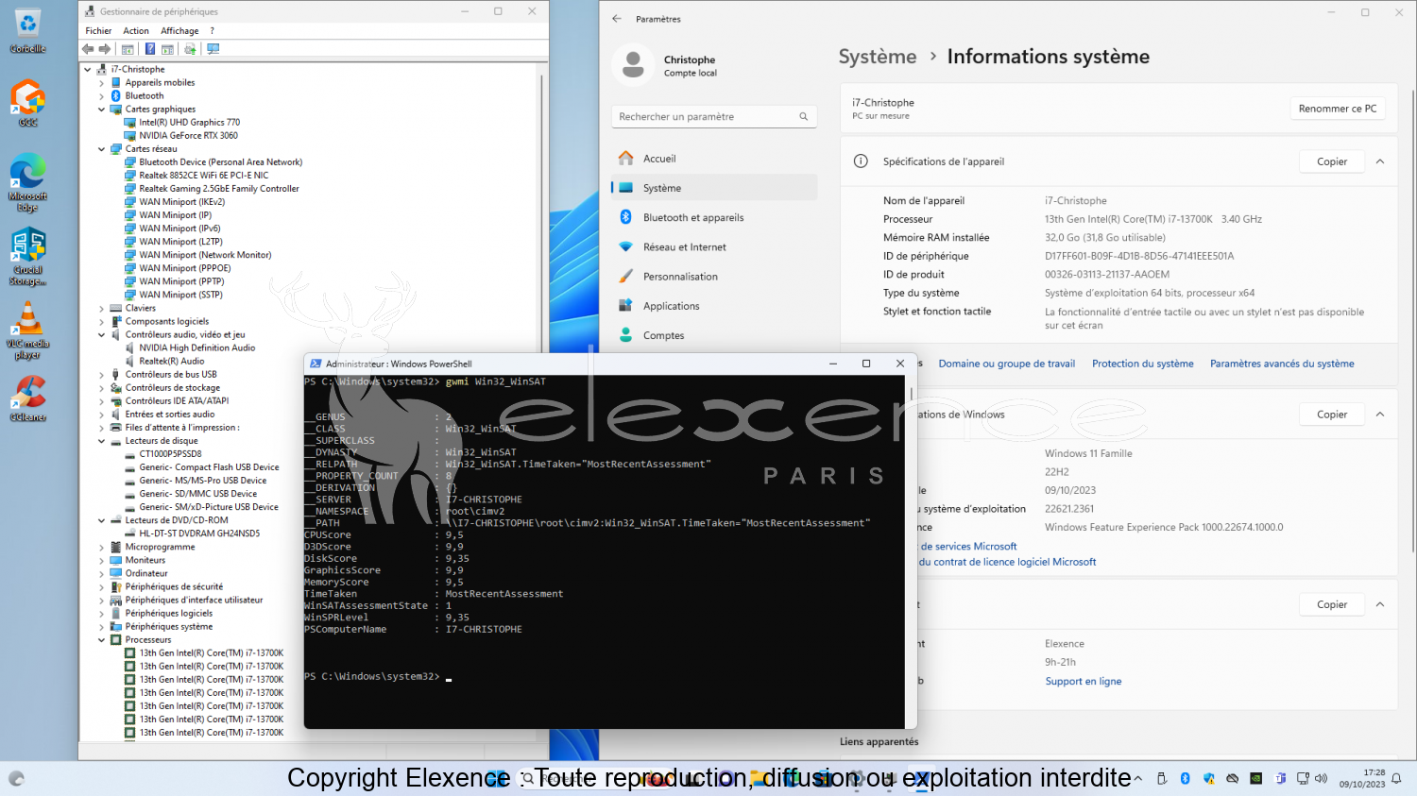The height and width of the screenshot is (796, 1417).
Task: Click NVIDIA tray icon
Action: tap(1255, 778)
